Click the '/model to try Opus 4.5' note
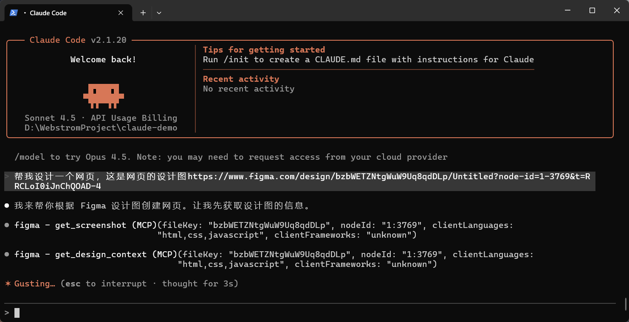 [231, 157]
